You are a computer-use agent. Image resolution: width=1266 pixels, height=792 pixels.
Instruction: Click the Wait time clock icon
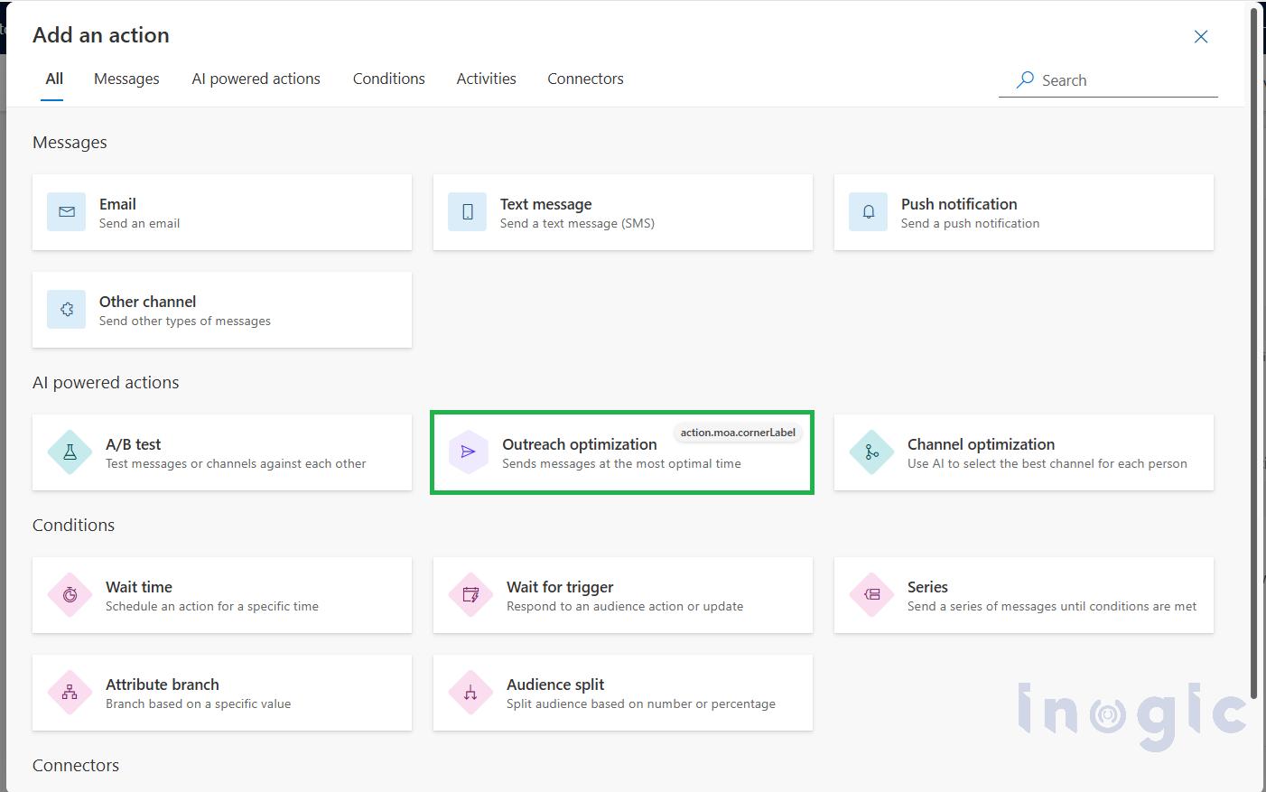pos(70,595)
